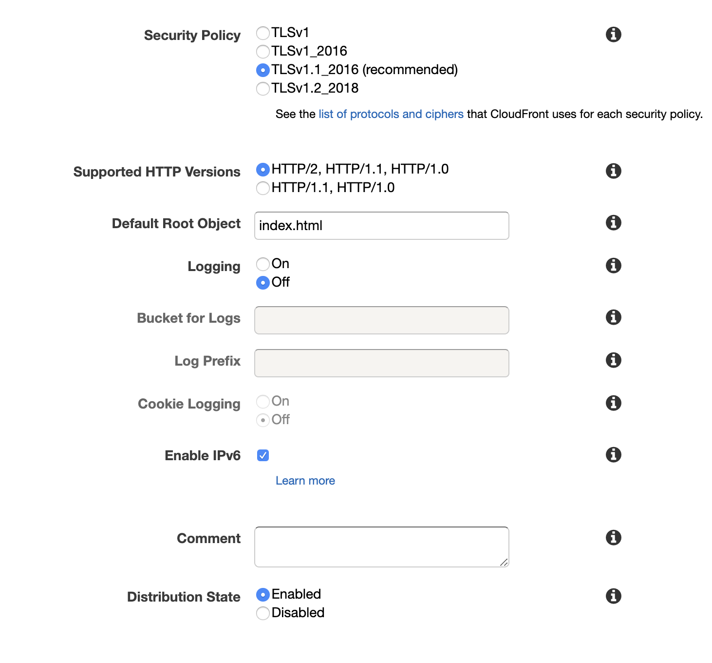Viewport: 712px width, 663px height.
Task: Show info for the Logging setting
Action: point(613,266)
